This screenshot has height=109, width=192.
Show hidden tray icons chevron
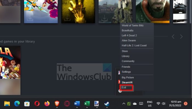point(124,104)
